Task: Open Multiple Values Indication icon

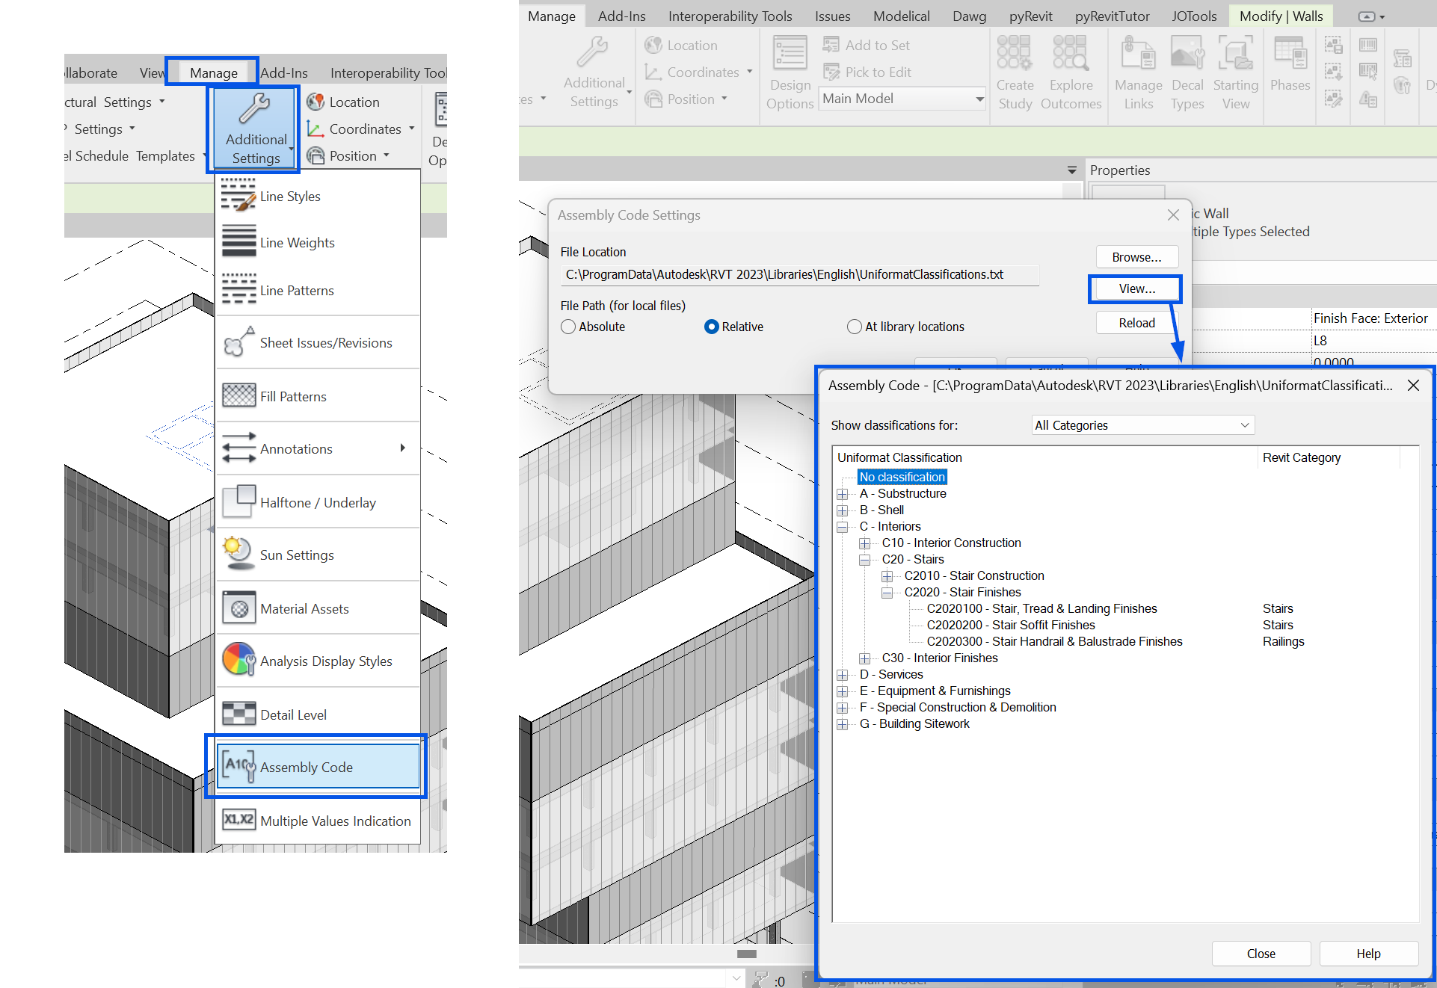Action: coord(239,820)
